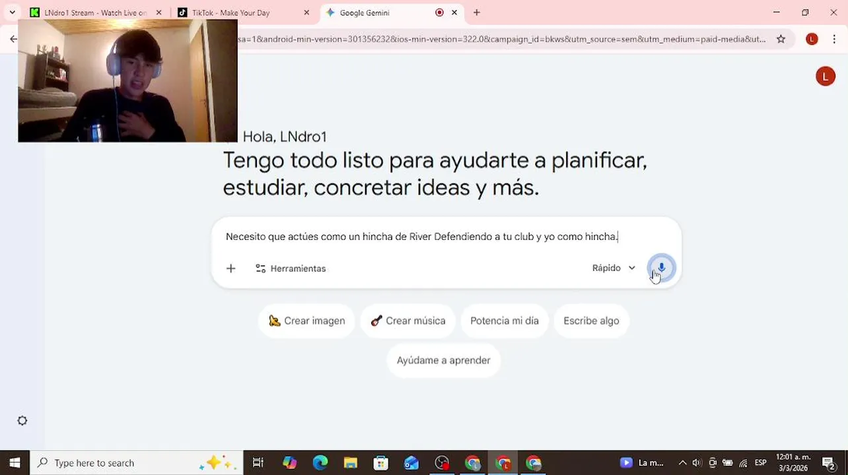Switch the ESP keyboard language indicator
This screenshot has height=475, width=848.
click(x=761, y=462)
